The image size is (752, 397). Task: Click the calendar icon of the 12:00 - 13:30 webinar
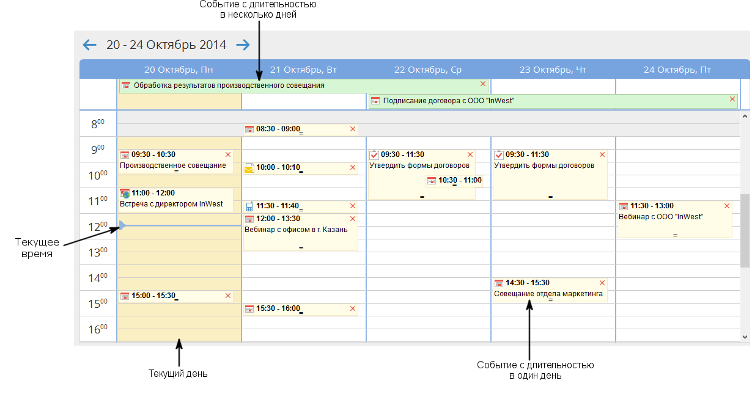[x=249, y=219]
